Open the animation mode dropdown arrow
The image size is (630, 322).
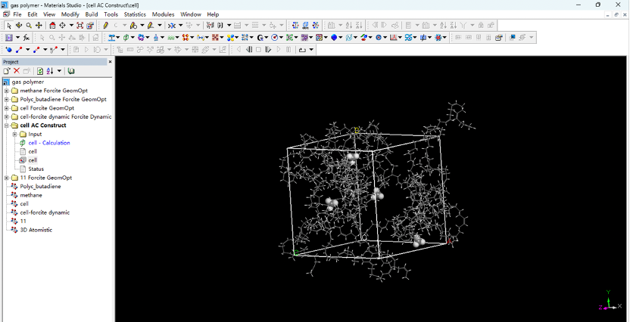point(310,50)
